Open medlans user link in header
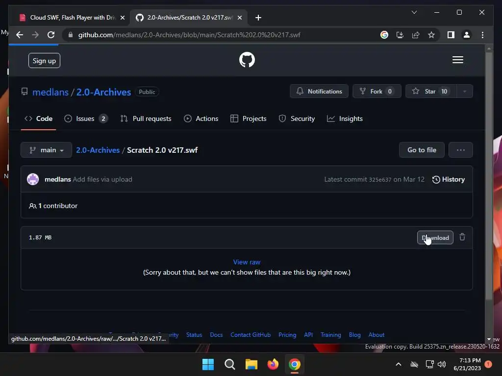This screenshot has height=376, width=502. [x=50, y=92]
